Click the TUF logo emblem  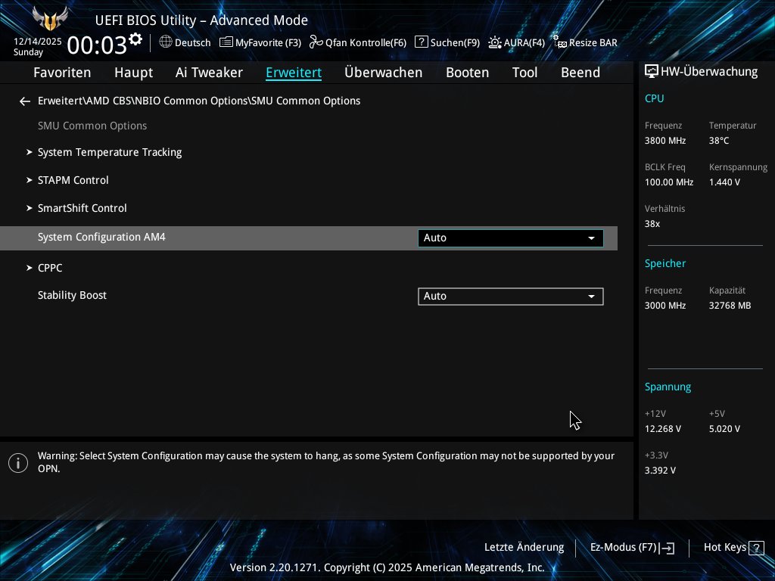click(50, 19)
